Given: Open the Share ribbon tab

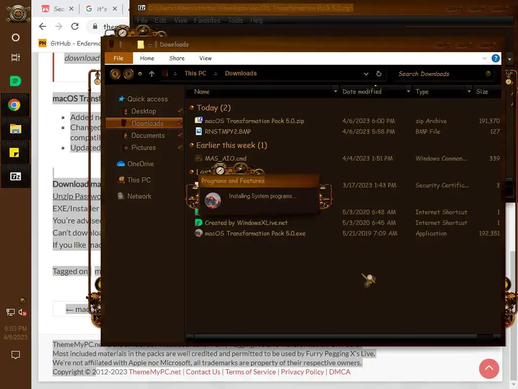Looking at the screenshot, I should click(x=177, y=58).
